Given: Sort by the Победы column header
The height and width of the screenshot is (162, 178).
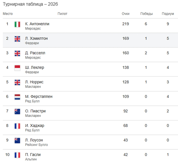Looking at the screenshot, I should (146, 14).
